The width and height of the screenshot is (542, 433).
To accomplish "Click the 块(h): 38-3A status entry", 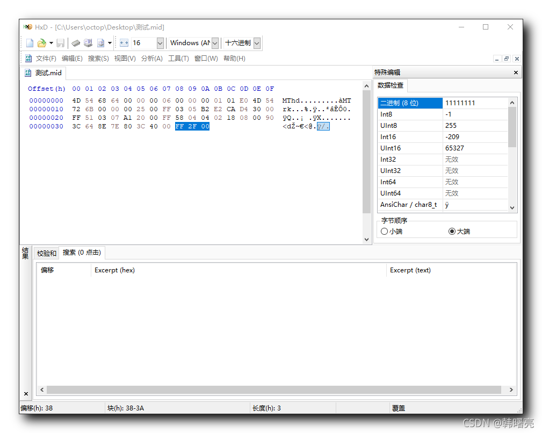I will pyautogui.click(x=126, y=408).
